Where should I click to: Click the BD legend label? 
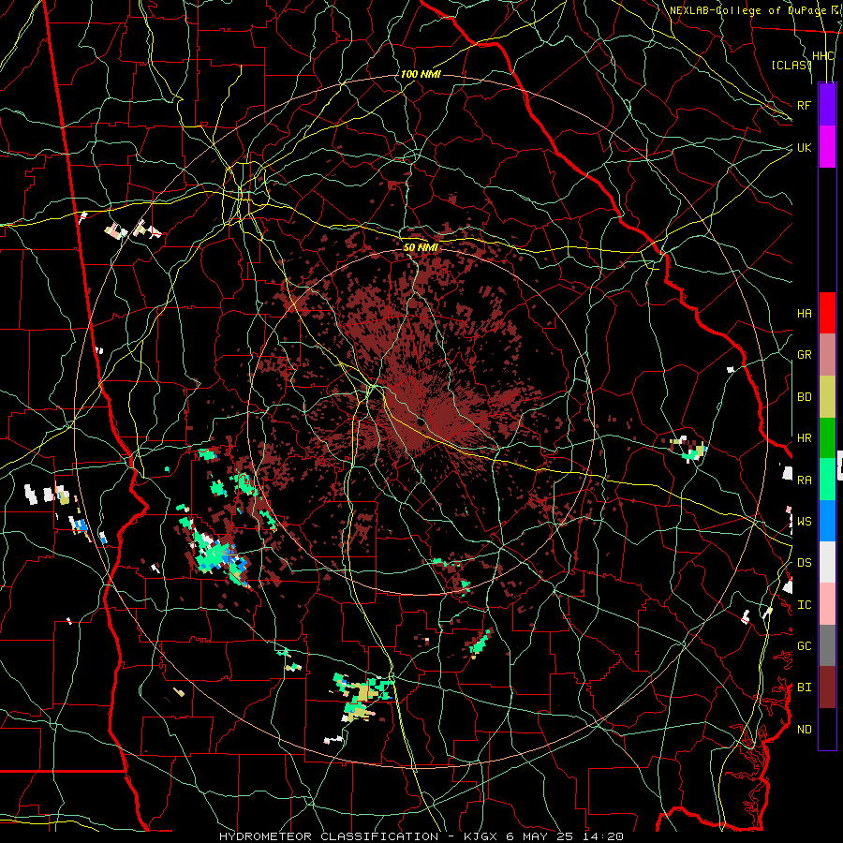click(804, 397)
